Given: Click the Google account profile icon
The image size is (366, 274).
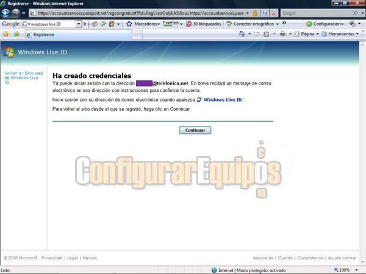Looking at the screenshot, I should coord(352,24).
